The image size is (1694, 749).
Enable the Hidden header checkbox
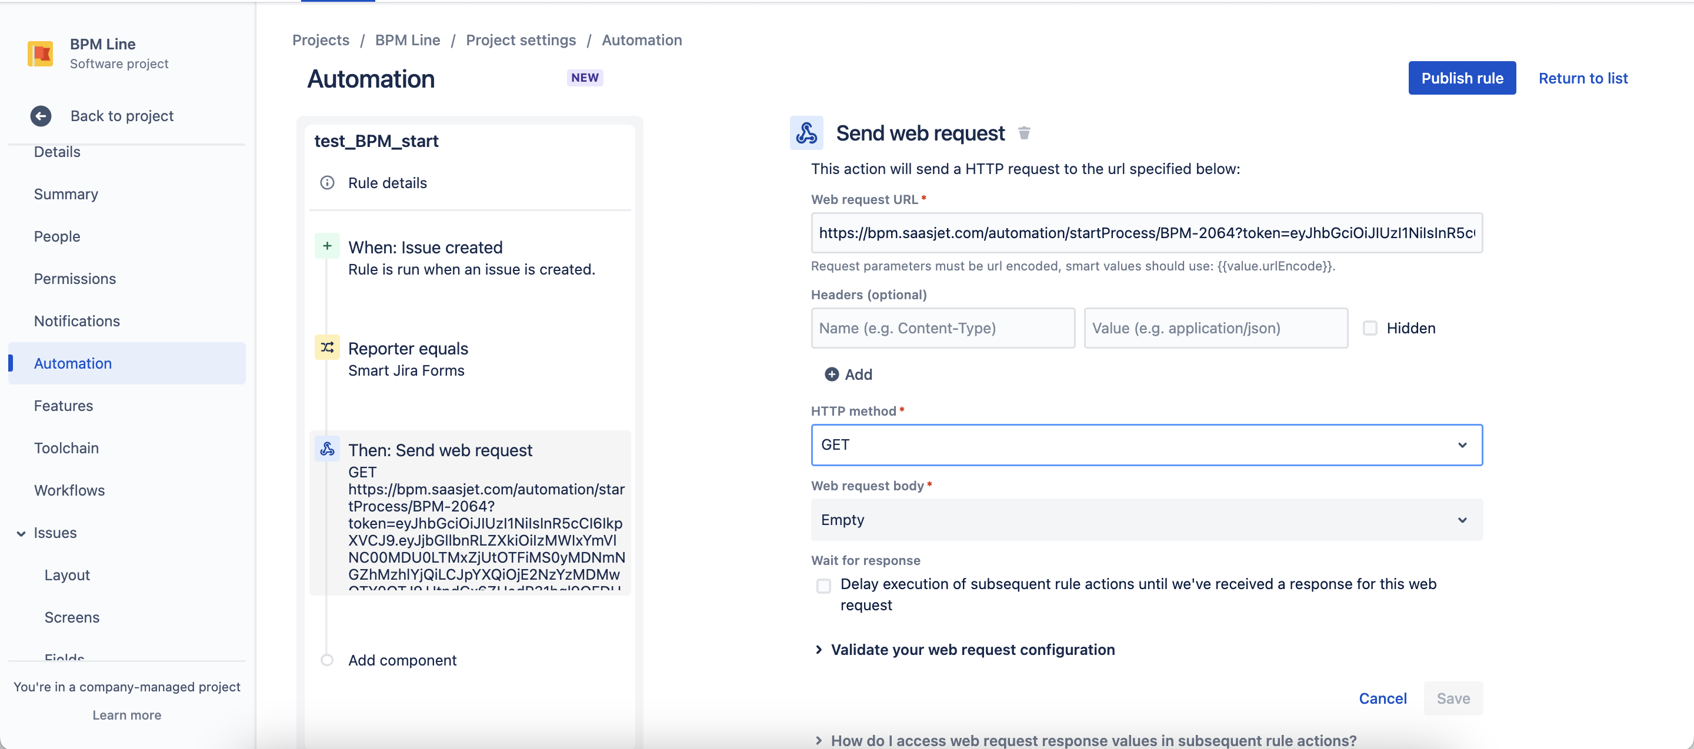click(x=1370, y=328)
